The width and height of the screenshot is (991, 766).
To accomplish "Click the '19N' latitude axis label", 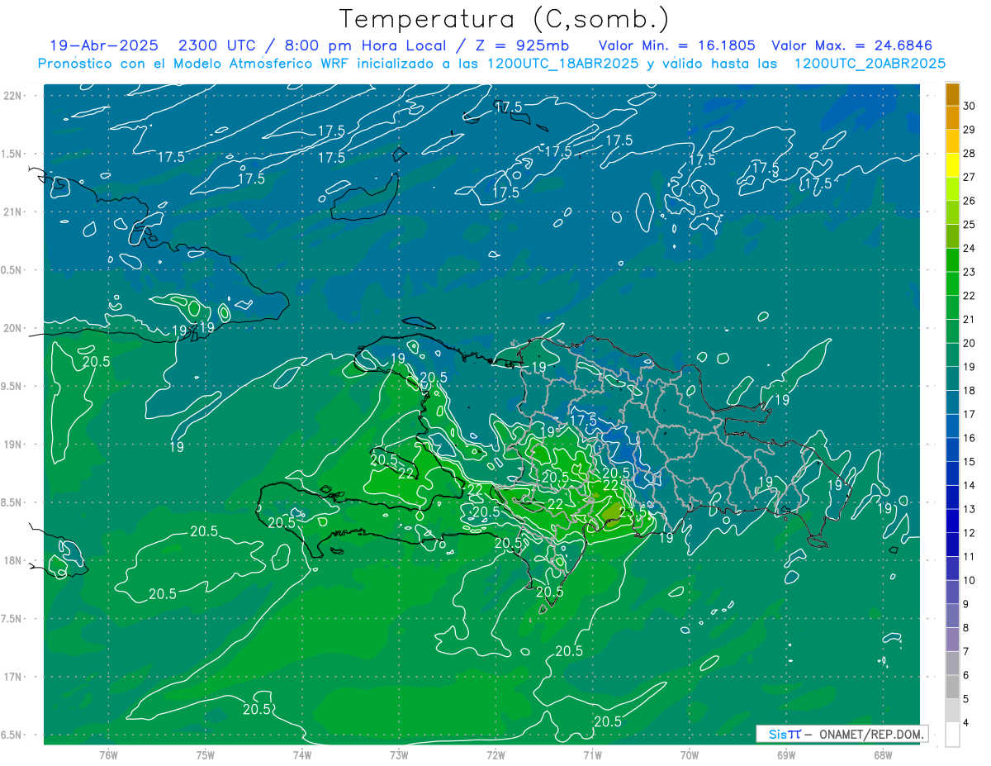I will coord(12,445).
